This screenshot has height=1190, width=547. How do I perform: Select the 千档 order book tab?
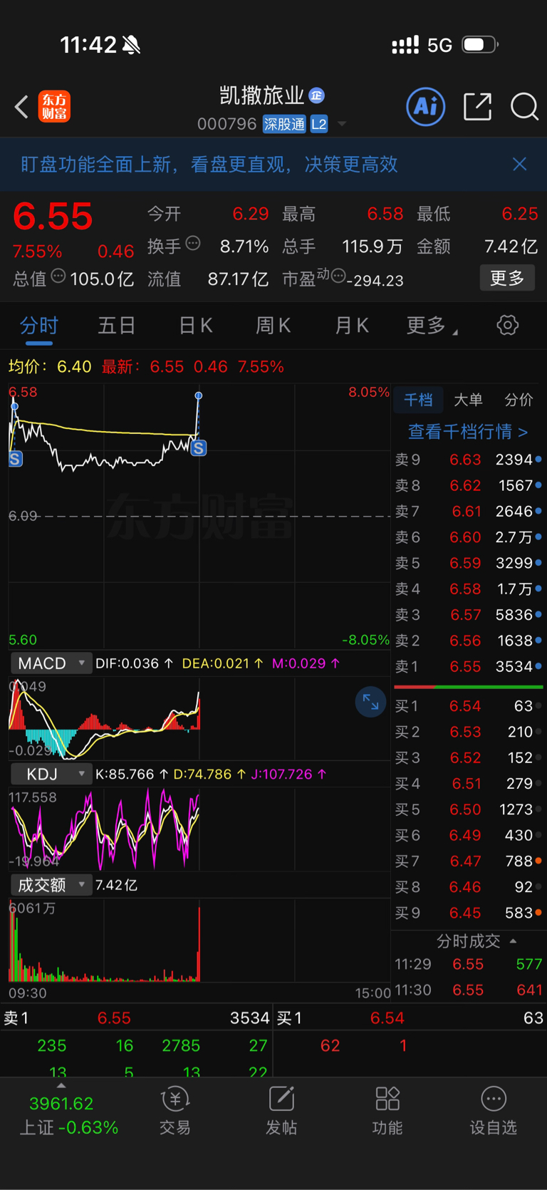pyautogui.click(x=418, y=400)
